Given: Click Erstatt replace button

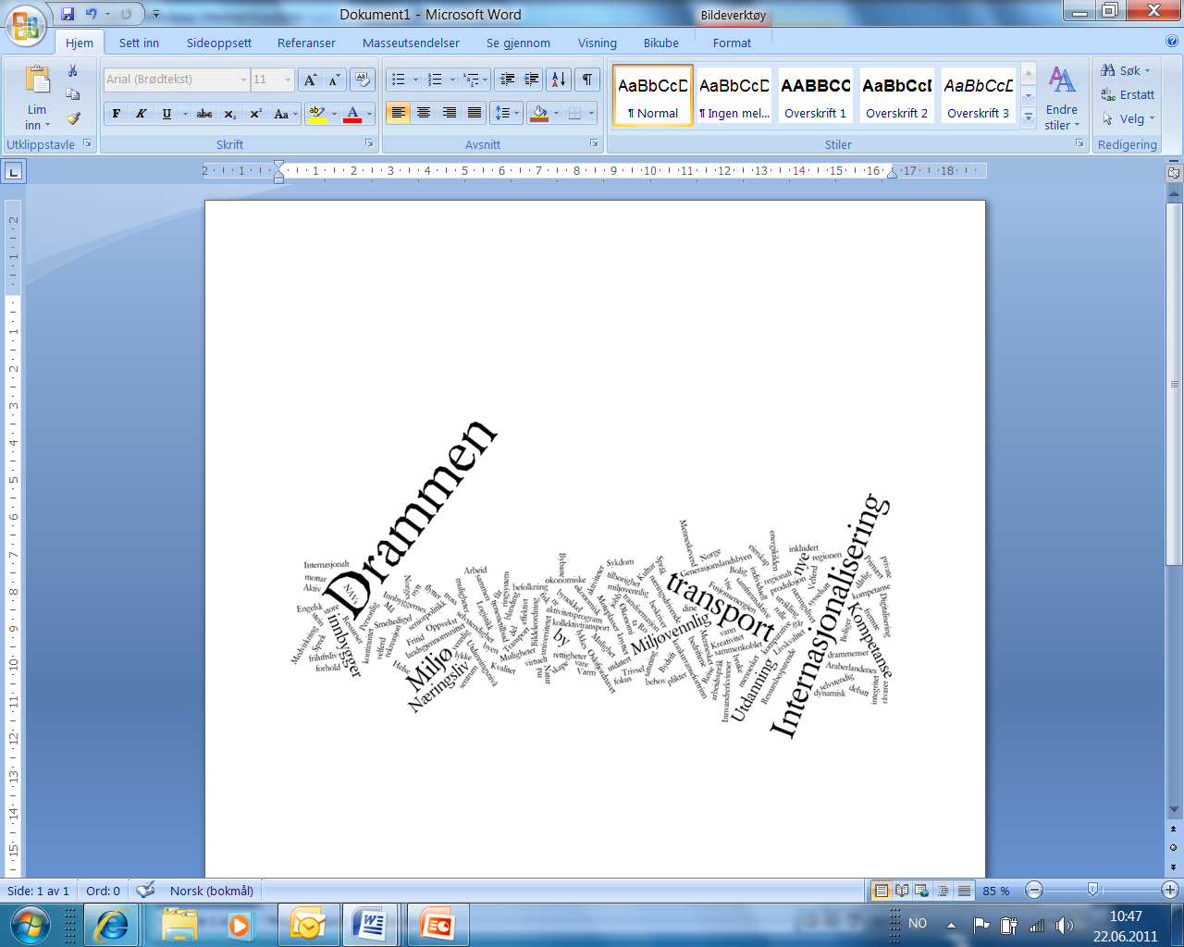Looking at the screenshot, I should point(1128,94).
